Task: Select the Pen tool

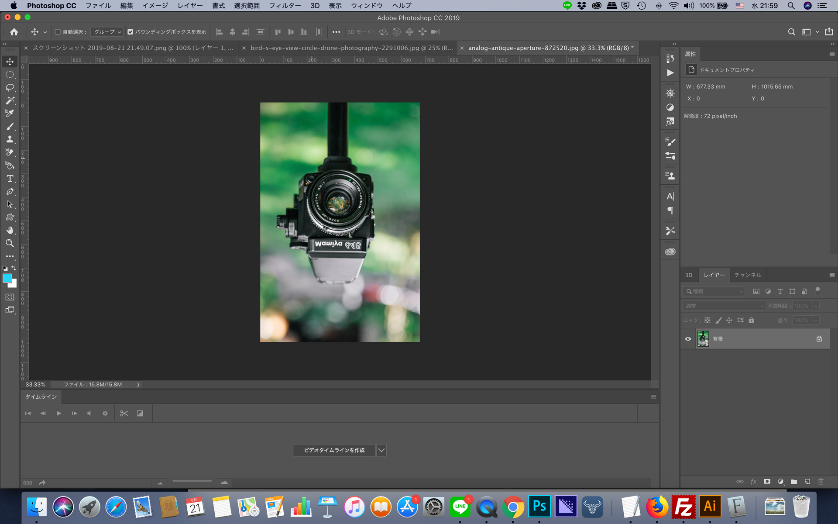Action: (x=10, y=191)
